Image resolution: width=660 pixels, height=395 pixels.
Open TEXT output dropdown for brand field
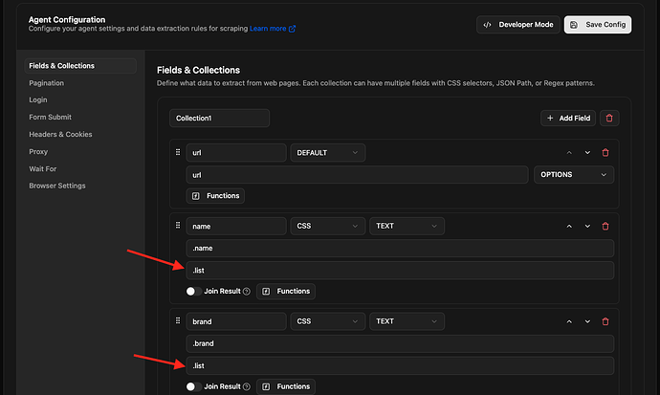407,321
